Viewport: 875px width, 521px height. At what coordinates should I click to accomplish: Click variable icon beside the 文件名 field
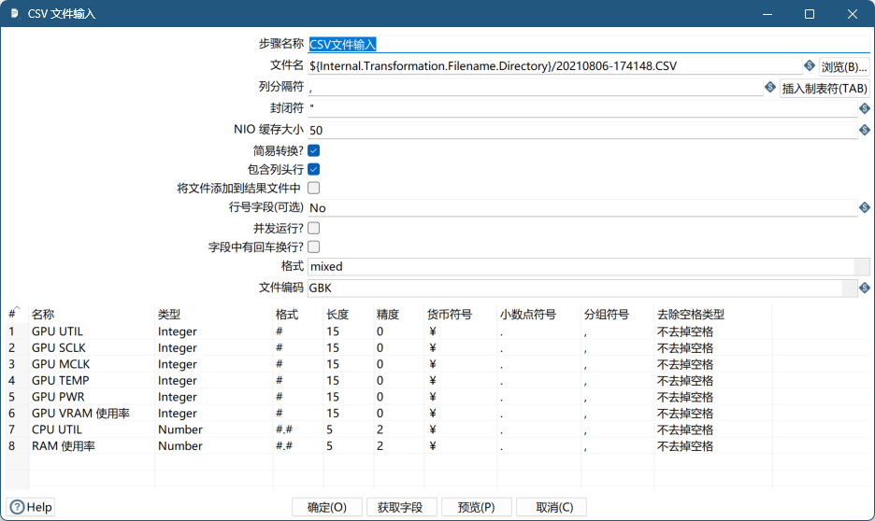pos(809,65)
